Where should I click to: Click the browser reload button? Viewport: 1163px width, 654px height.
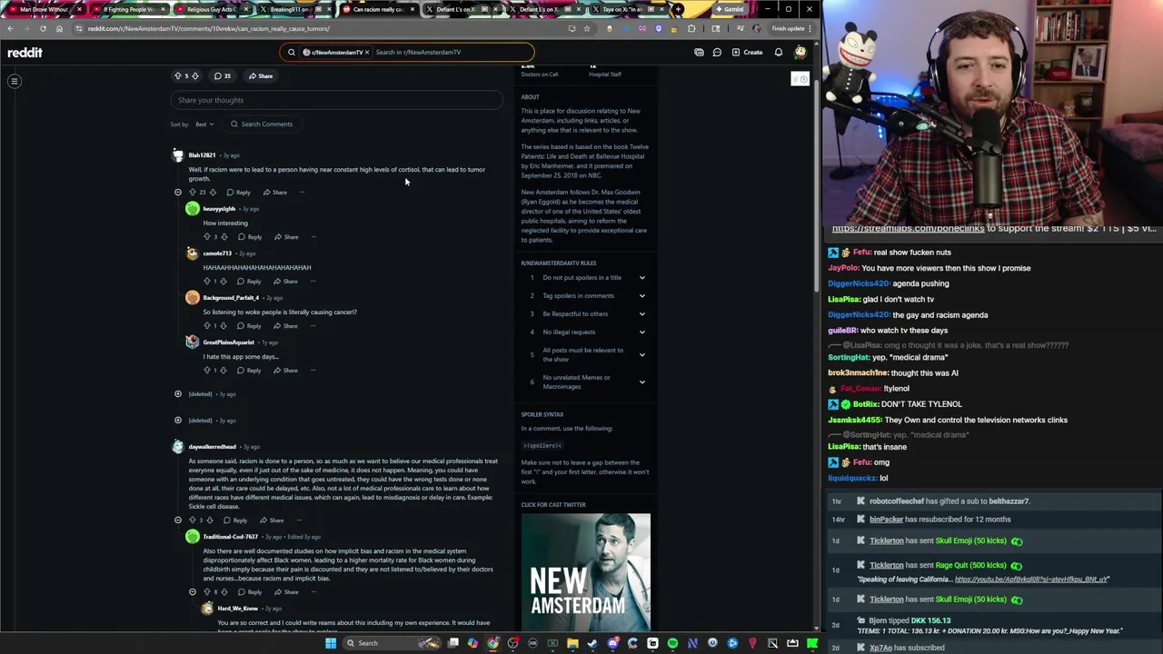[43, 29]
